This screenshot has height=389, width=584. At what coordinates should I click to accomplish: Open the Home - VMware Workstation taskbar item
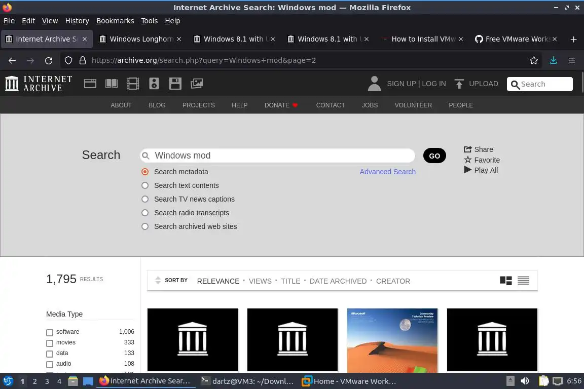click(x=349, y=381)
